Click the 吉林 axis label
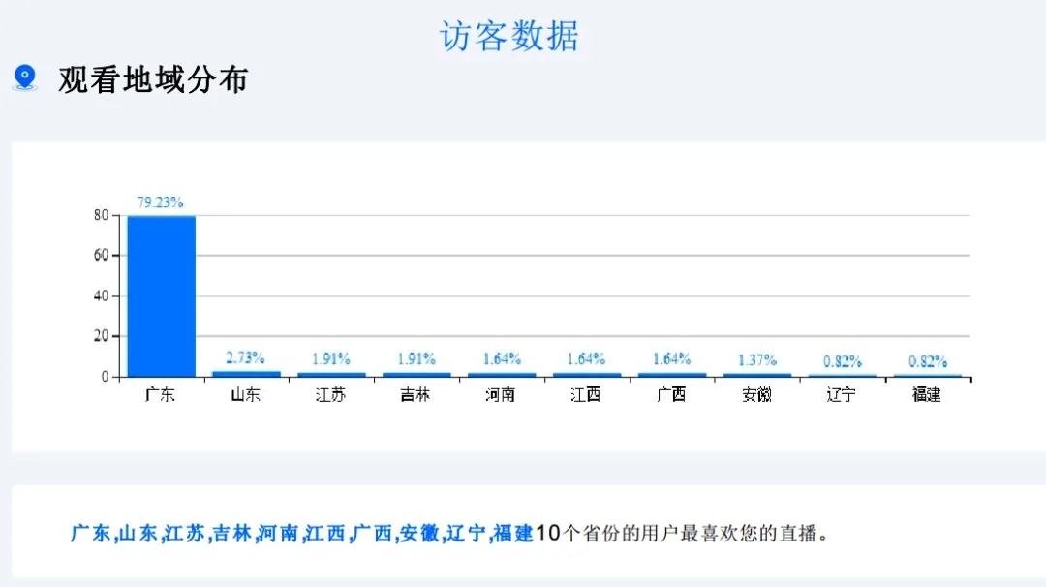 (415, 395)
